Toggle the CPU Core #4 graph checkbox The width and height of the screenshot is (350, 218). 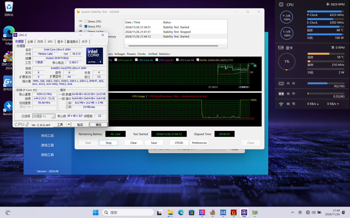coord(177,60)
